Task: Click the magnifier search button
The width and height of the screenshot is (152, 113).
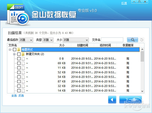Action: [x=132, y=40]
